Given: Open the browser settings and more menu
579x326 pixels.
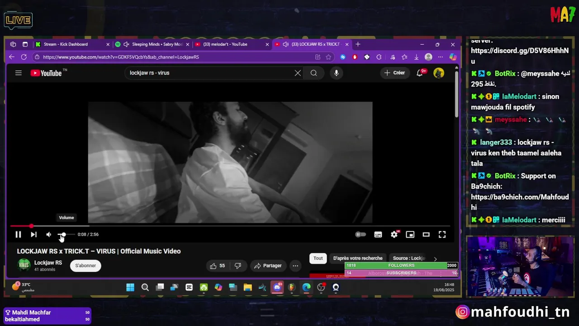Looking at the screenshot, I should (x=441, y=57).
